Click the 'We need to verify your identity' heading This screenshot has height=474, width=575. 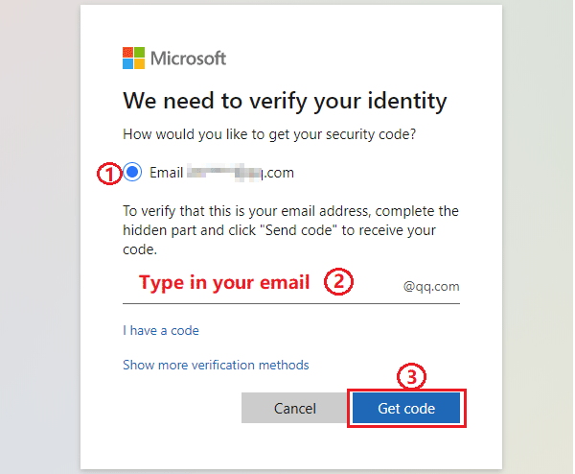[x=285, y=101]
